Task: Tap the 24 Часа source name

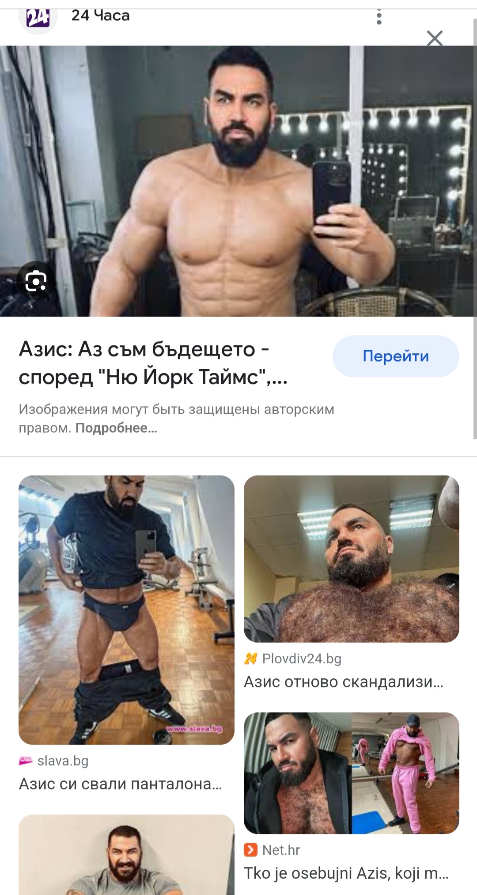Action: [x=101, y=15]
